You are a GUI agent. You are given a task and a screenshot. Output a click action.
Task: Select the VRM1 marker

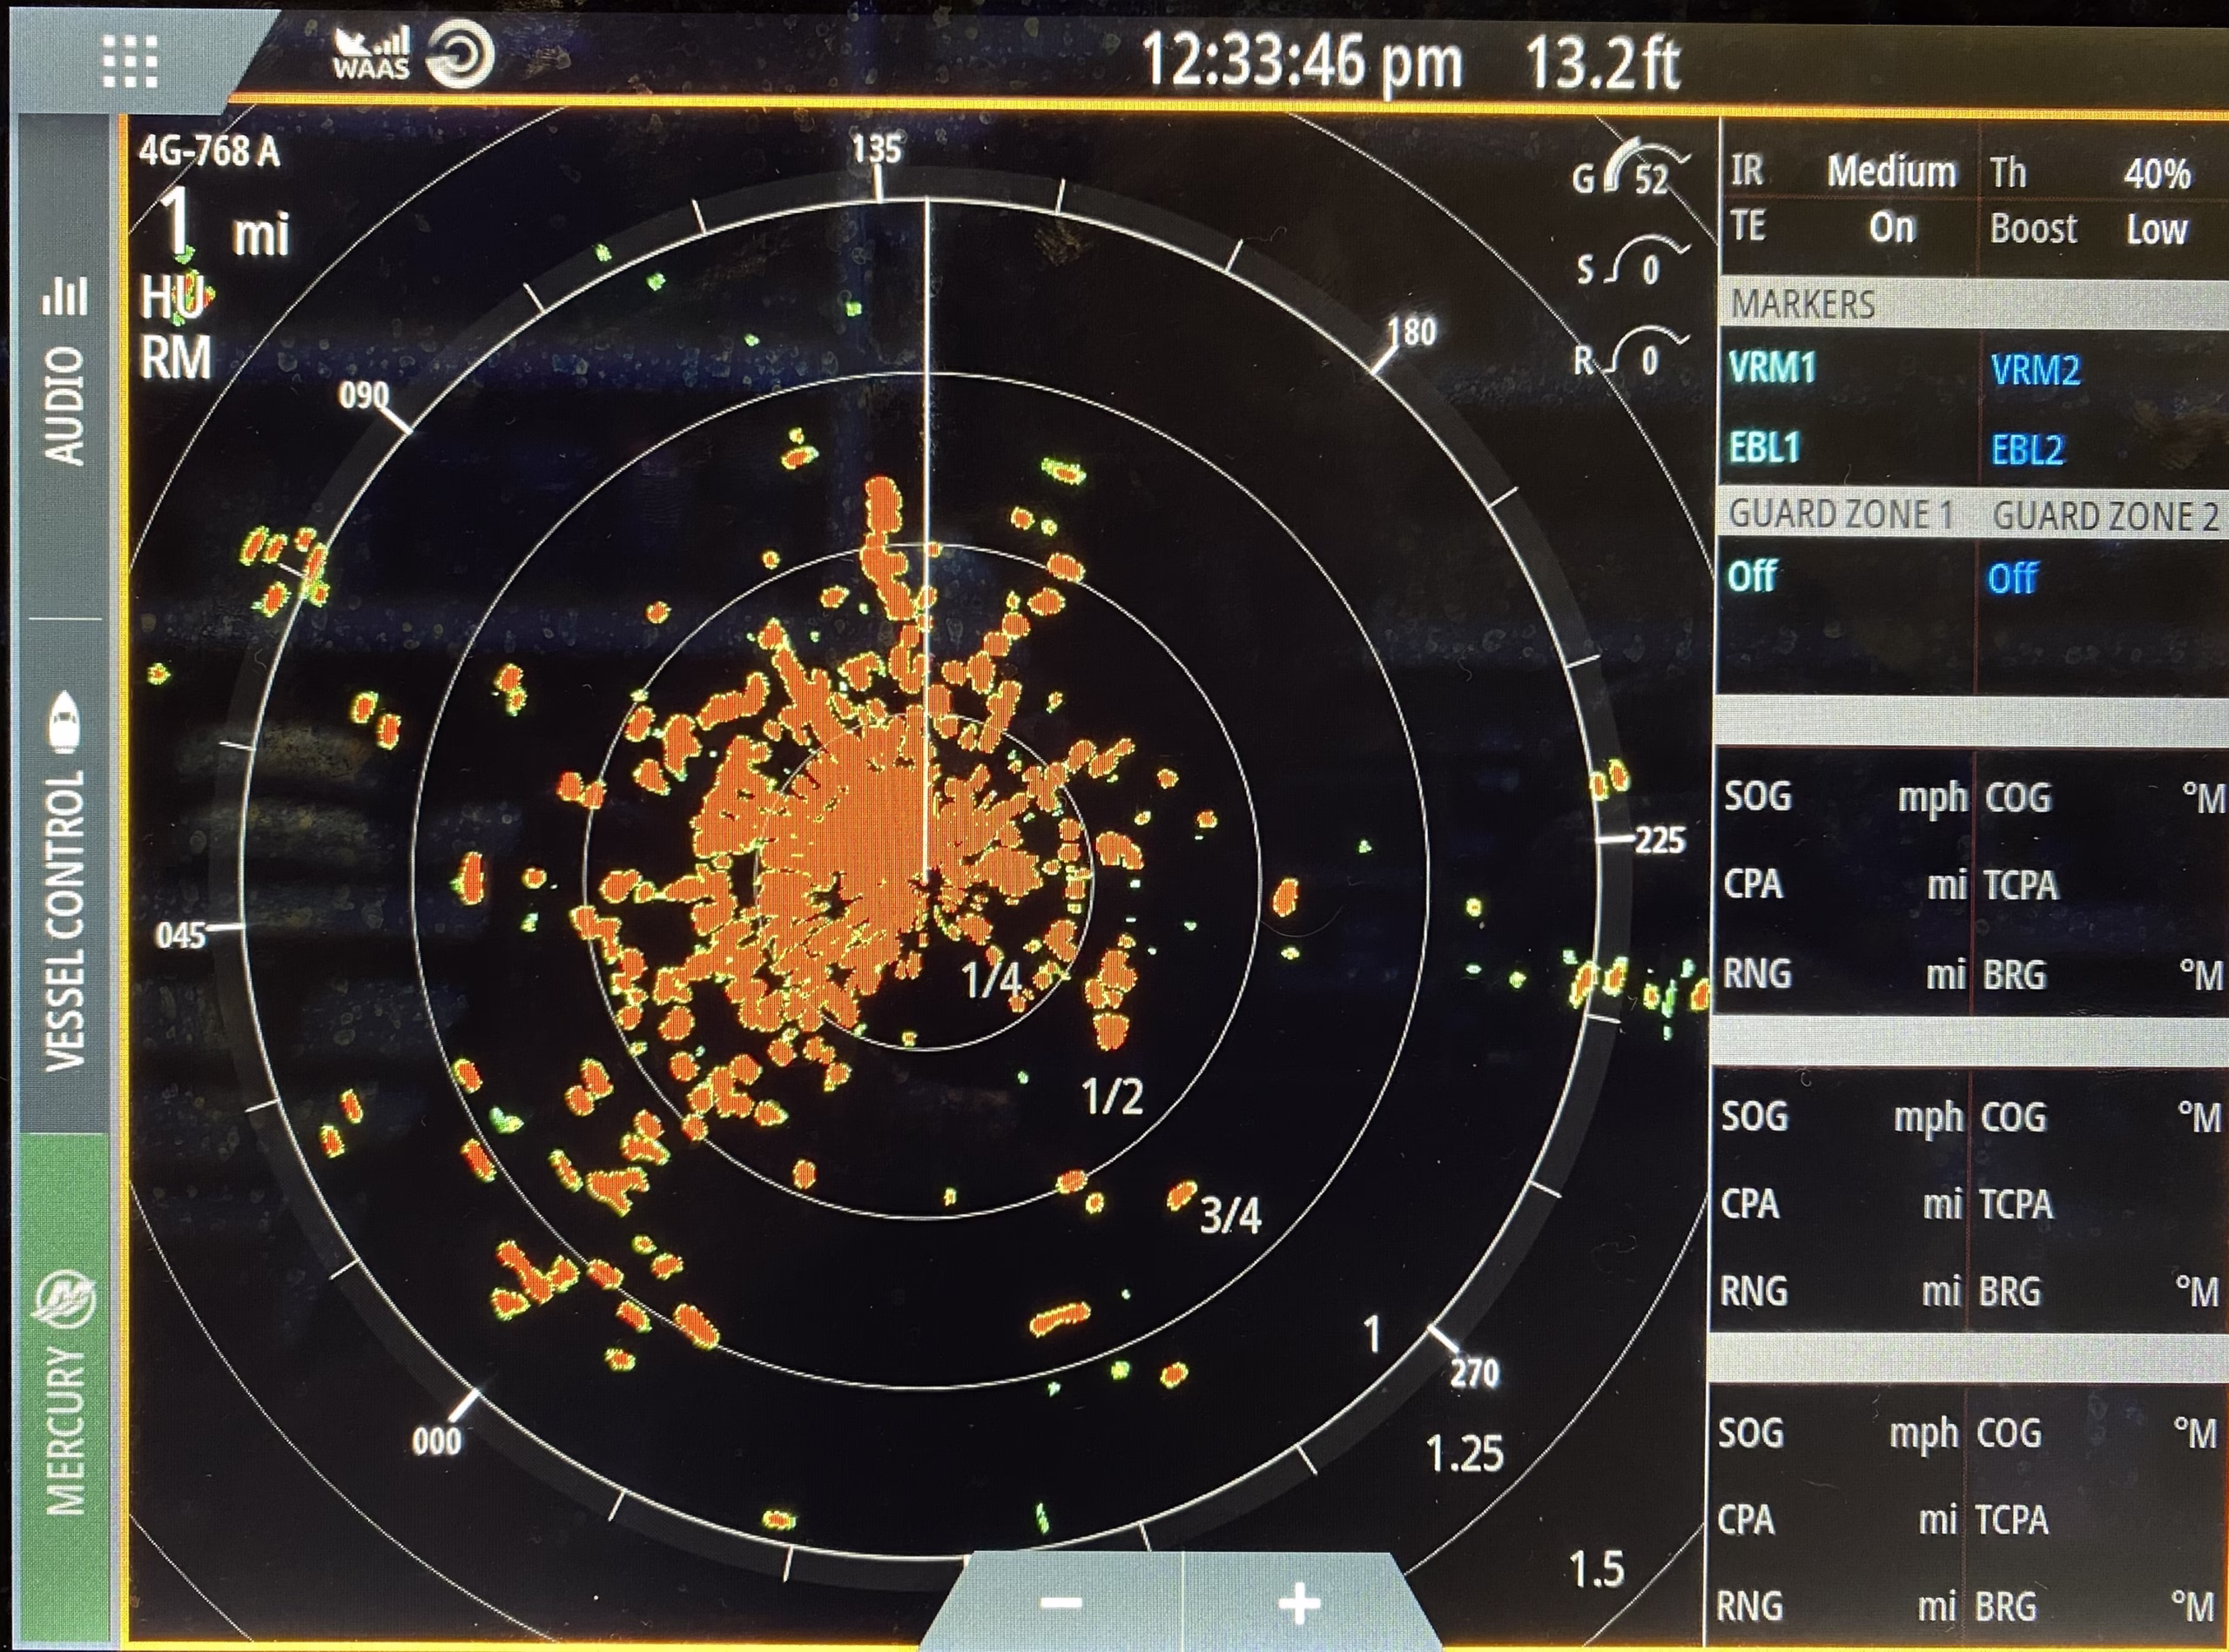coord(1772,368)
